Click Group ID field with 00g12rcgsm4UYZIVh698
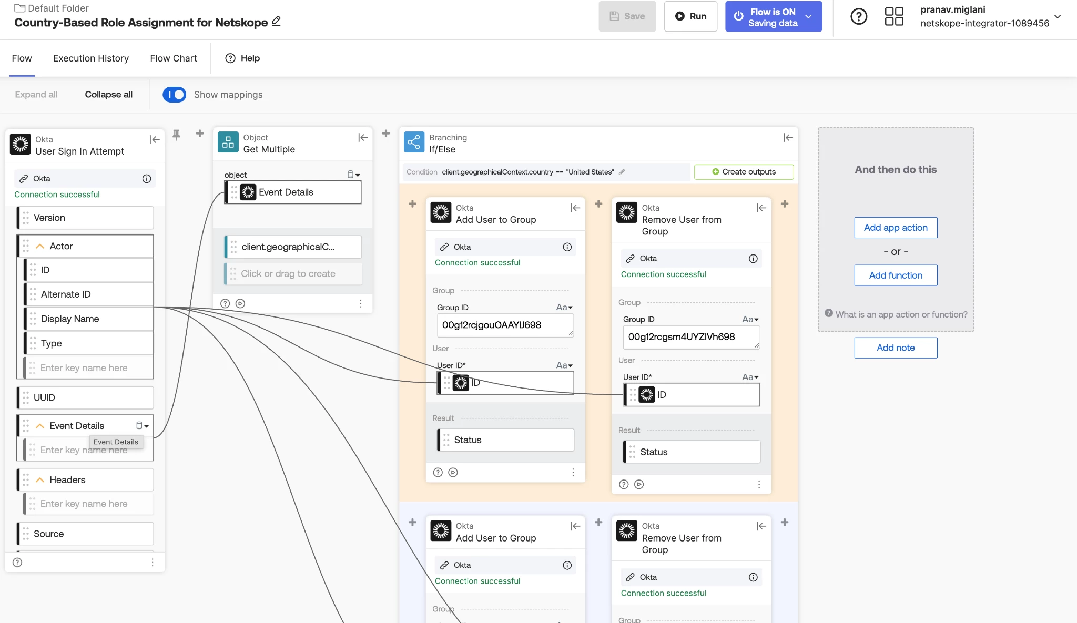This screenshot has width=1077, height=623. [691, 337]
